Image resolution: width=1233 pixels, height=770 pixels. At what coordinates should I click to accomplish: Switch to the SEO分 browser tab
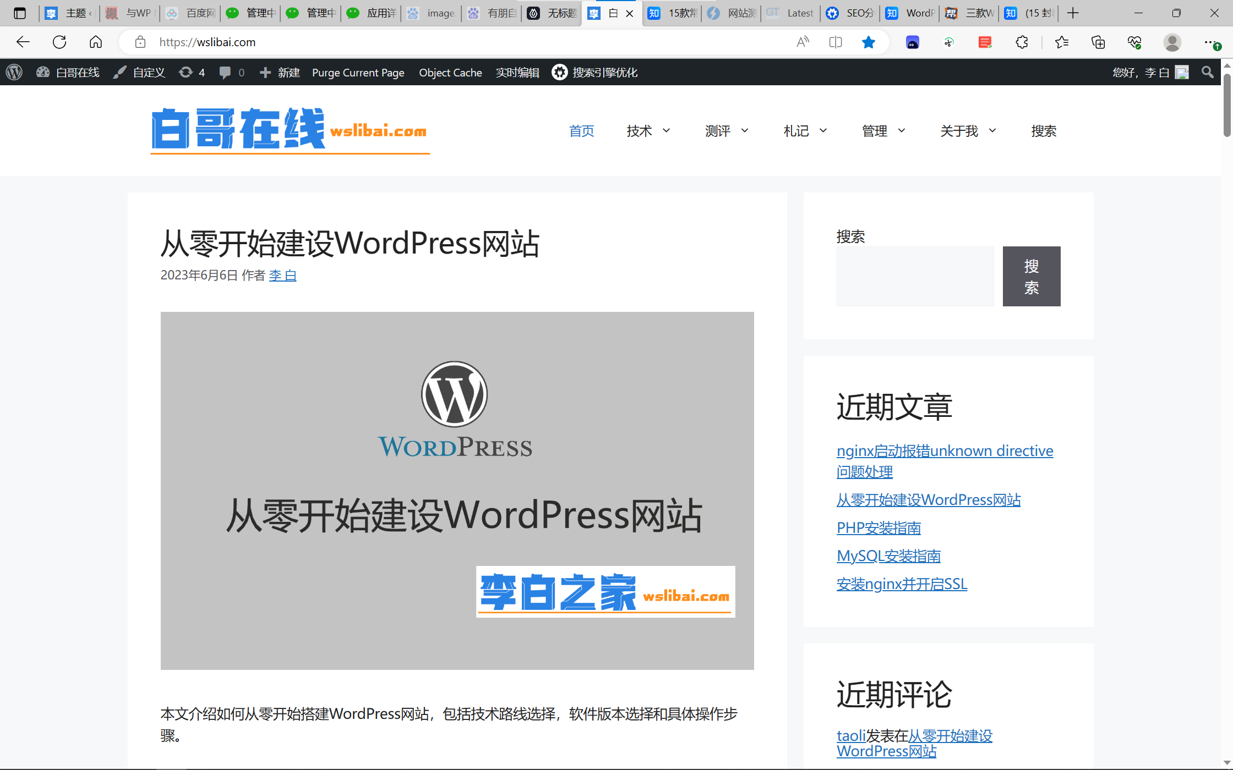[851, 13]
